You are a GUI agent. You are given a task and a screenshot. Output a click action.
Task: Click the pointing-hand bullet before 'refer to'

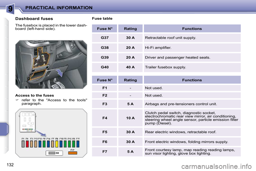17,100
